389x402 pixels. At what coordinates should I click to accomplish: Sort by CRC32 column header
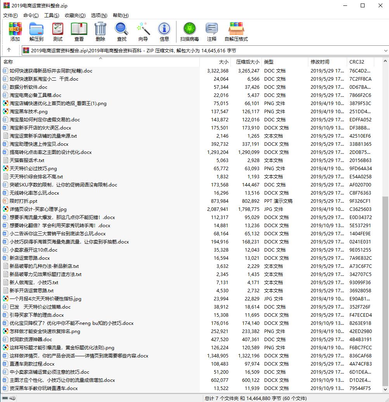coord(360,62)
